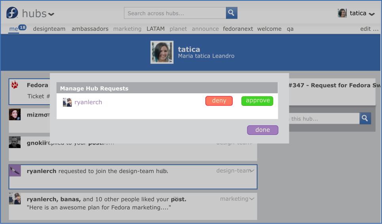382x224 pixels.
Task: Click ryanlerch, banas names in liked post
Action: point(53,200)
